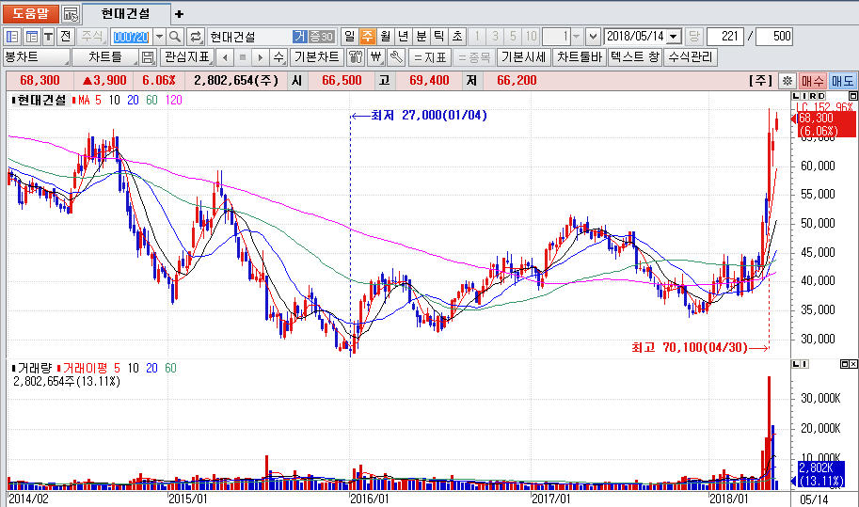
Task: Open the wrench chart settings icon
Action: pyautogui.click(x=396, y=57)
